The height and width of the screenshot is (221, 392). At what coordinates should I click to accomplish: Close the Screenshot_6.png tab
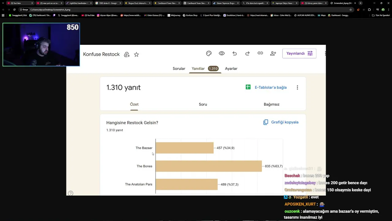[355, 3]
